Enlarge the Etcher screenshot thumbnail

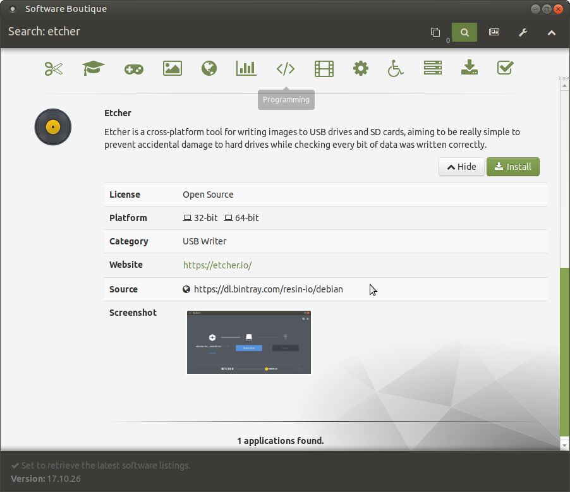[249, 342]
